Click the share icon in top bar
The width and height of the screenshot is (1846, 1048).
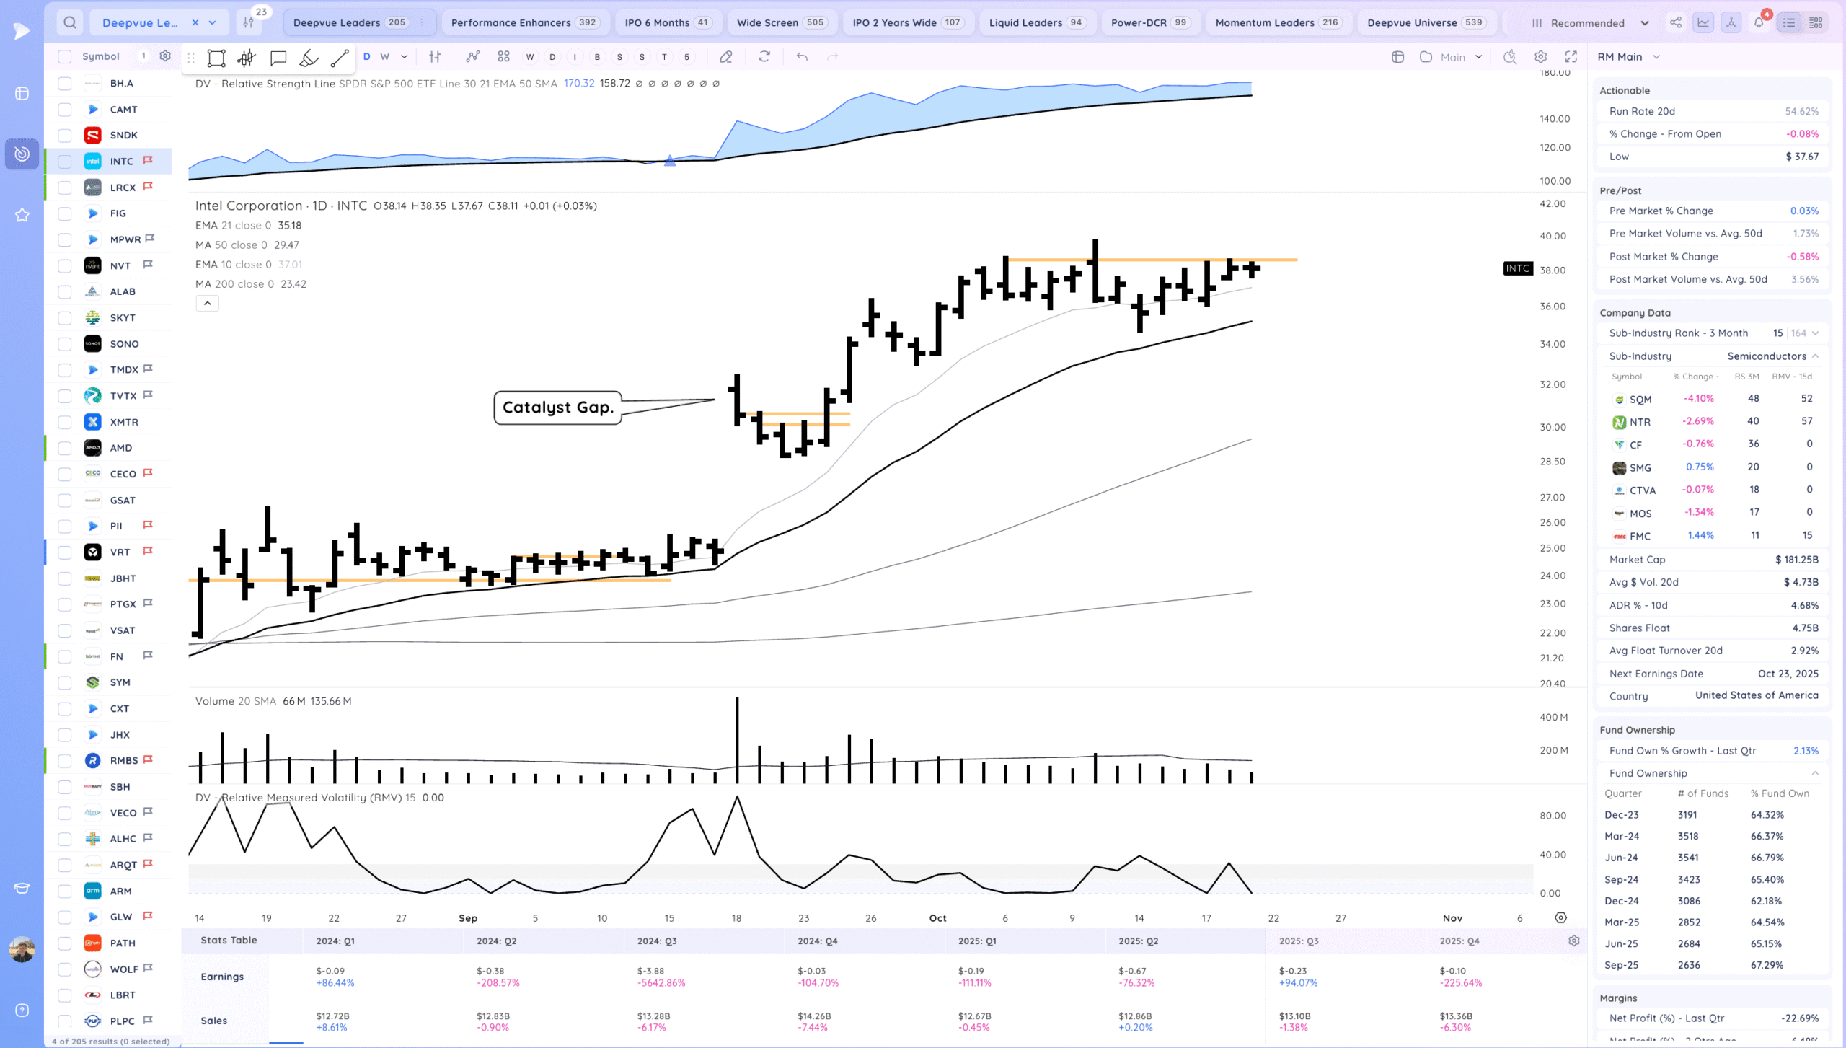(x=1676, y=22)
